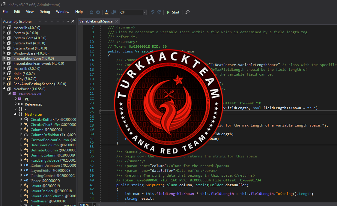Switch to the VariableLengthSpace tab
337x206 pixels.
(x=96, y=21)
